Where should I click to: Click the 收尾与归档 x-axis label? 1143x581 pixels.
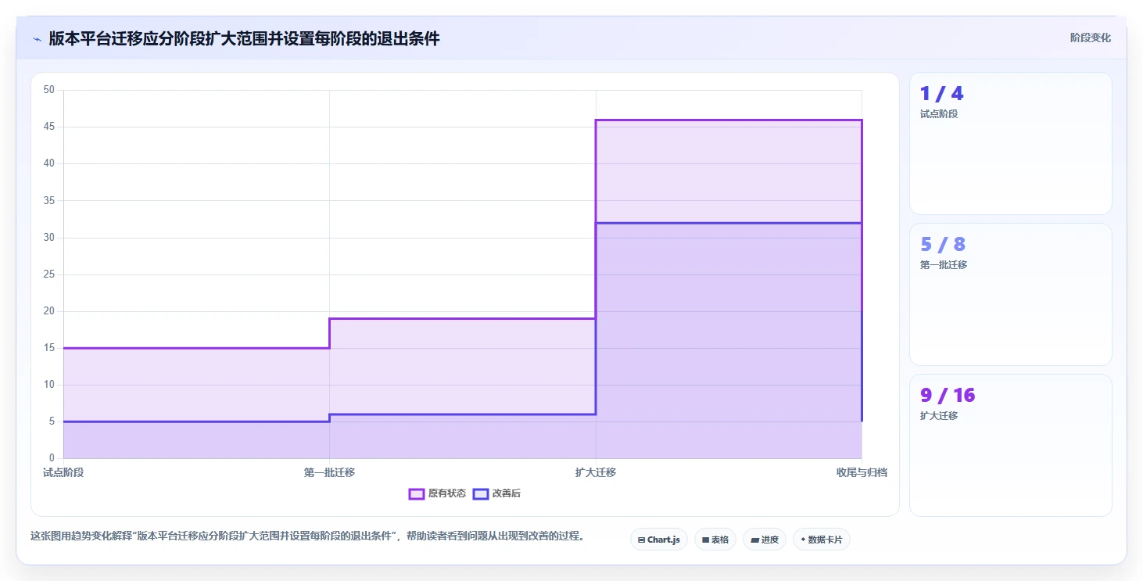point(862,472)
